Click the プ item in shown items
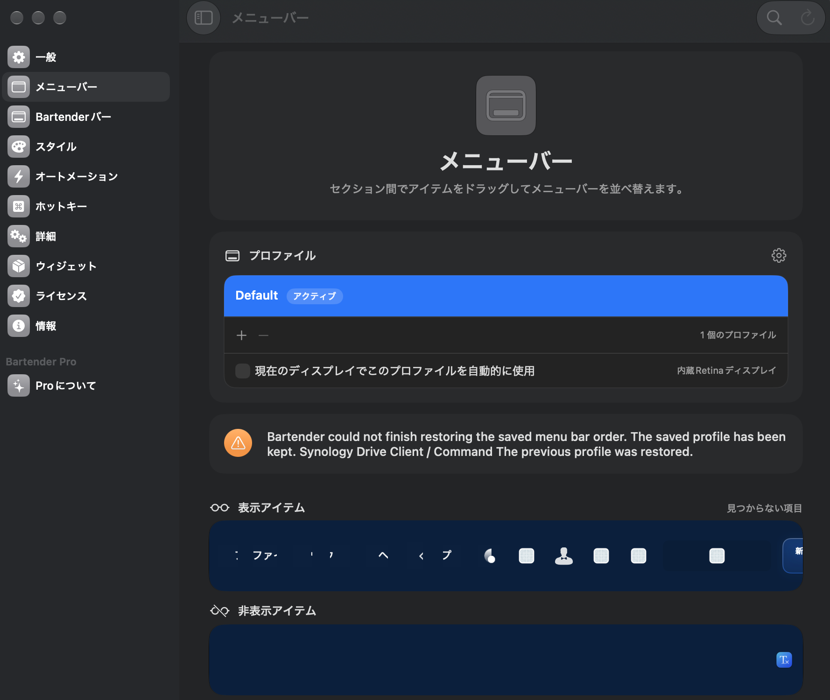830x700 pixels. point(447,555)
